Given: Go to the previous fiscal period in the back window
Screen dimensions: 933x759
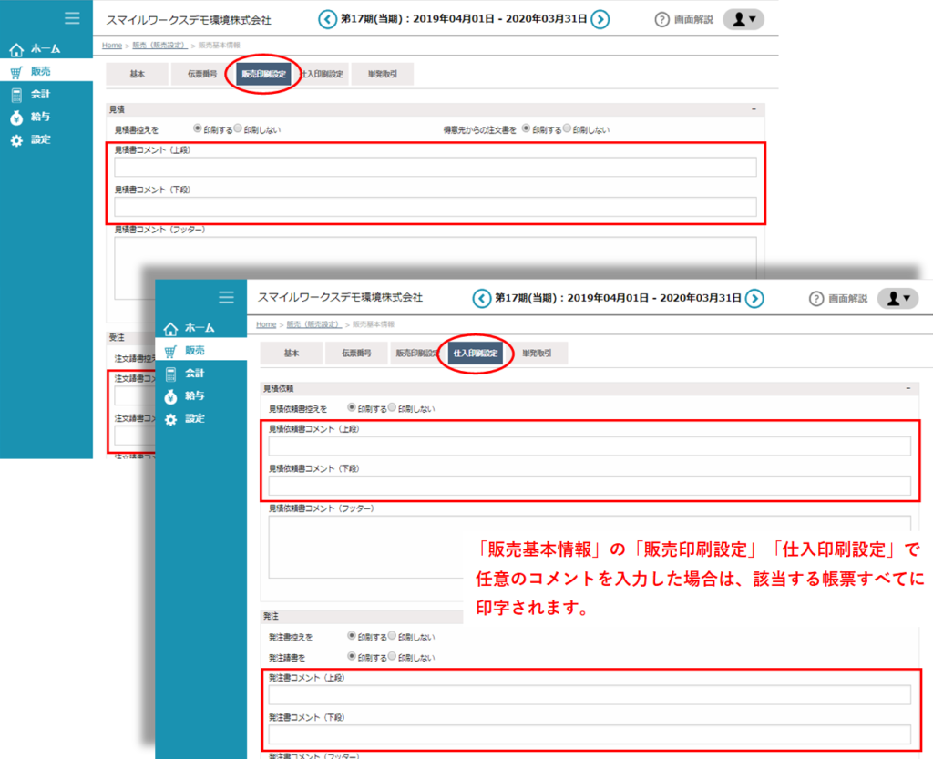Looking at the screenshot, I should 327,20.
